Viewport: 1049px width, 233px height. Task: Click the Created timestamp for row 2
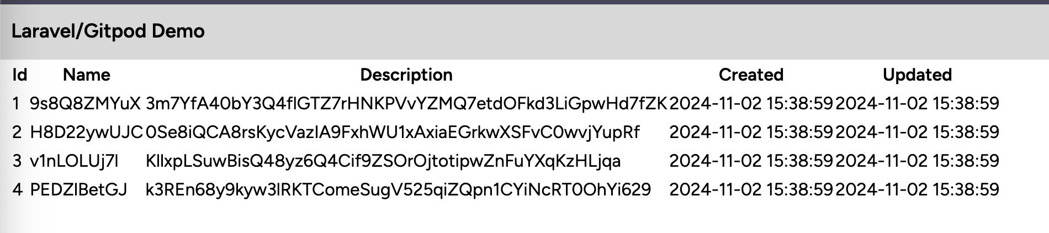(x=751, y=132)
